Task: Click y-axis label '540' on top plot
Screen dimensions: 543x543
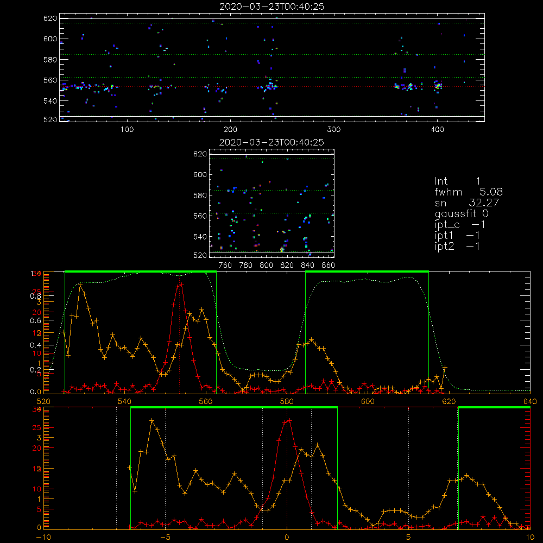Action: coord(50,101)
